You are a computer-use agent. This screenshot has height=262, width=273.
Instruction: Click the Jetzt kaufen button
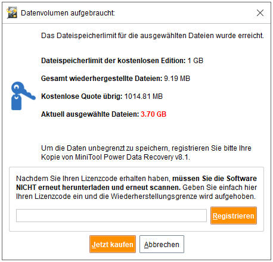coord(113,244)
